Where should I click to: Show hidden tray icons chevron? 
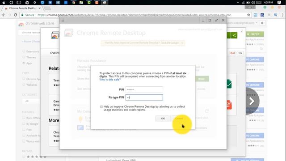pos(238,3)
